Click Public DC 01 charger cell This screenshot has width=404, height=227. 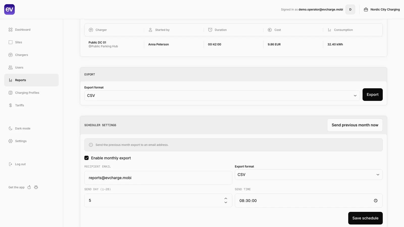pyautogui.click(x=103, y=44)
